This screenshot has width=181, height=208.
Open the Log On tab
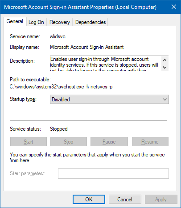[36, 22]
